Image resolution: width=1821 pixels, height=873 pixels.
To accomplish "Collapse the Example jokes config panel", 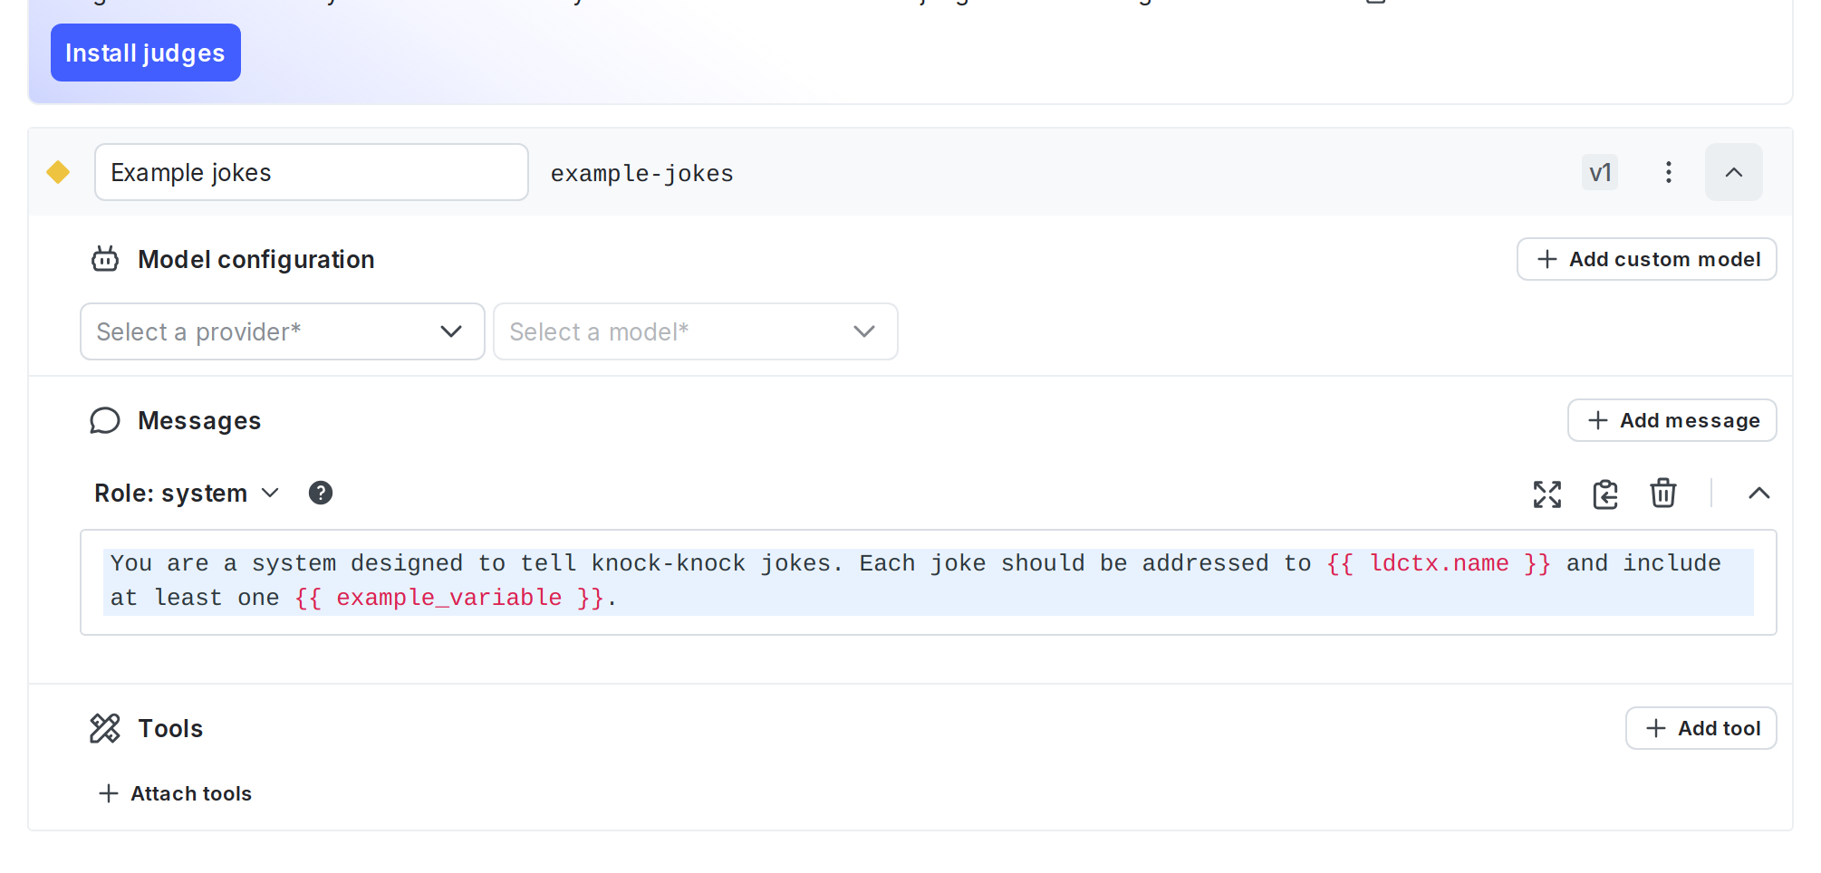I will pos(1733,172).
